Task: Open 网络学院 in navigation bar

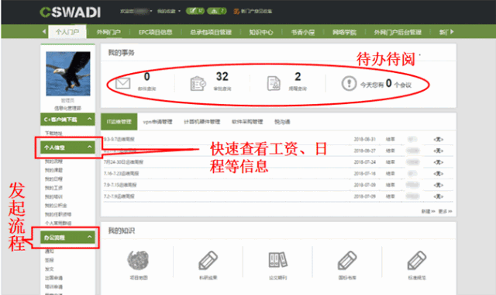Action: pos(344,32)
